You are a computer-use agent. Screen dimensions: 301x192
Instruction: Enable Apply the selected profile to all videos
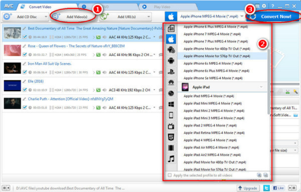pos(169,175)
